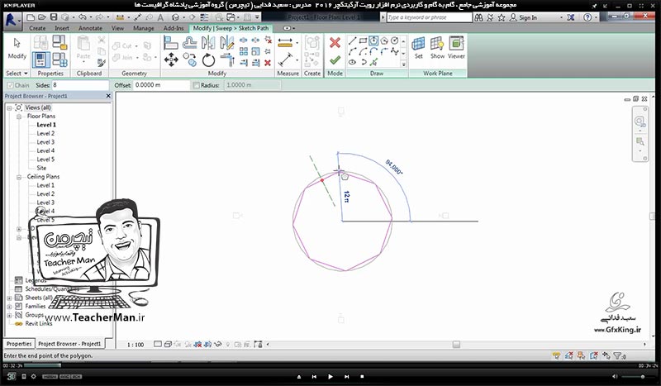Open the Manage ribbon tab
The image size is (661, 386).
[143, 28]
